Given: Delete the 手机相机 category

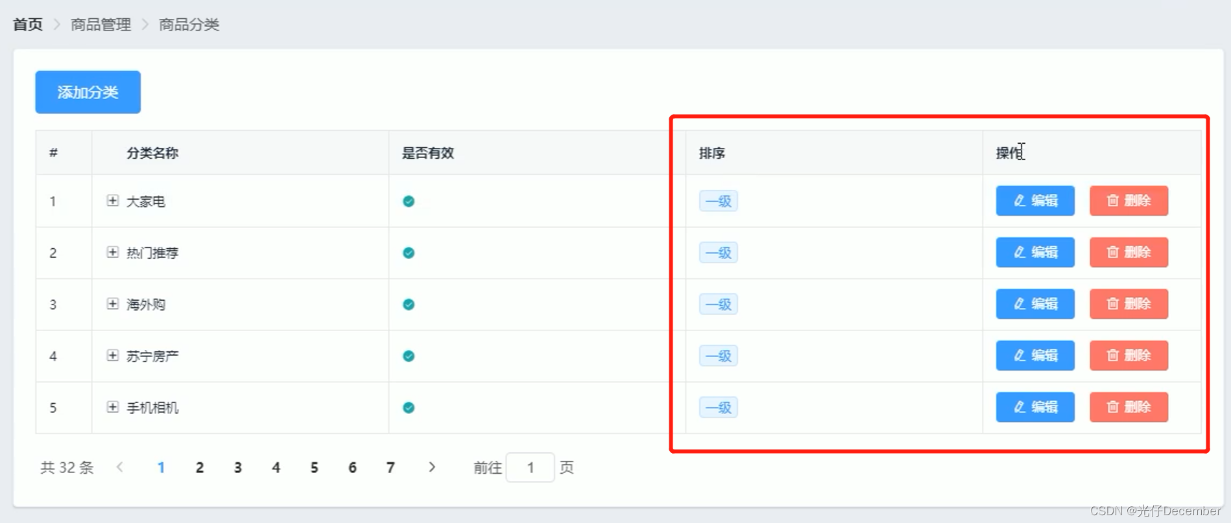Looking at the screenshot, I should [1129, 407].
